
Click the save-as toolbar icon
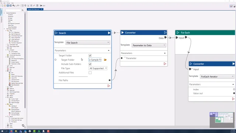tap(10, 6)
